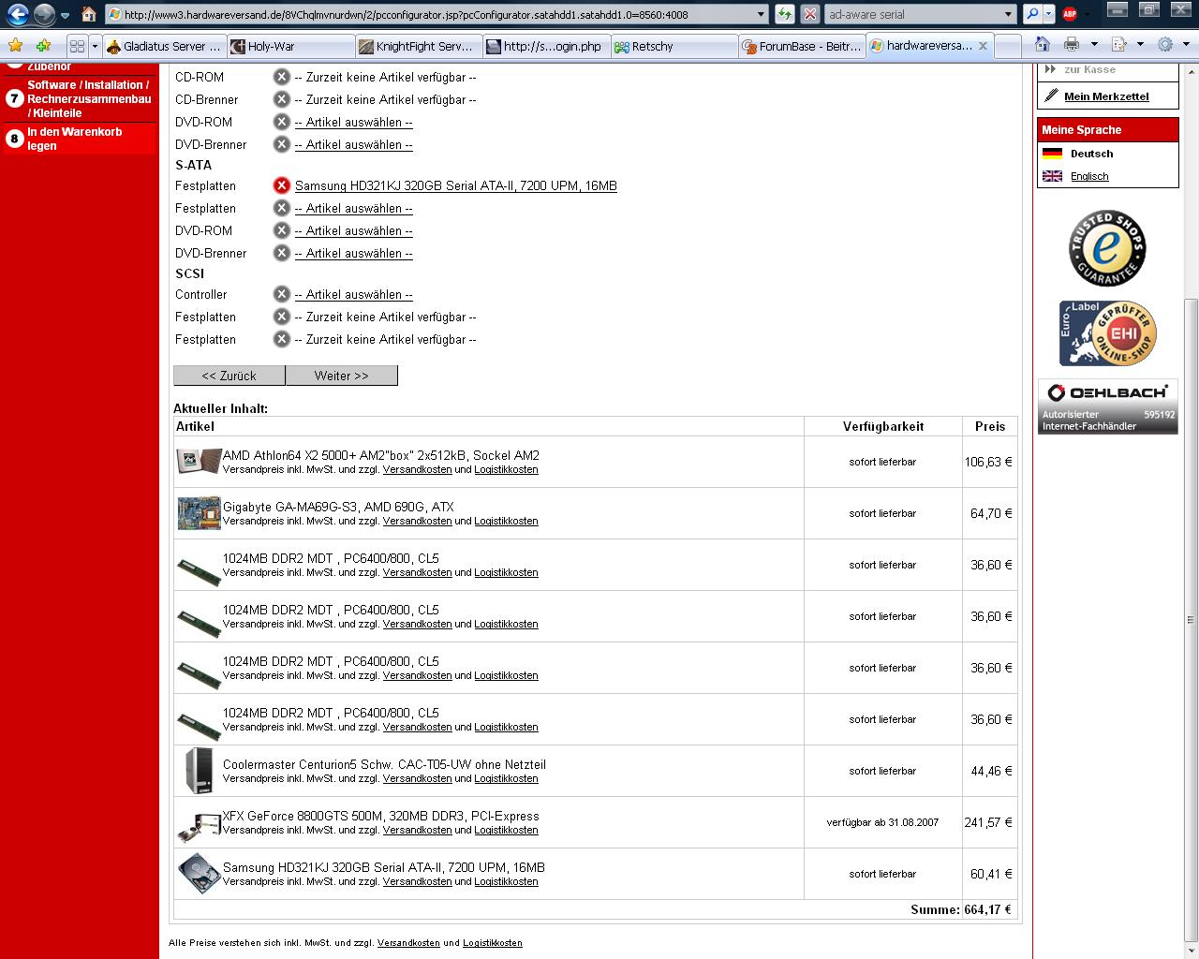
Task: Open the Tools gear dropdown arrow
Action: click(x=1187, y=45)
